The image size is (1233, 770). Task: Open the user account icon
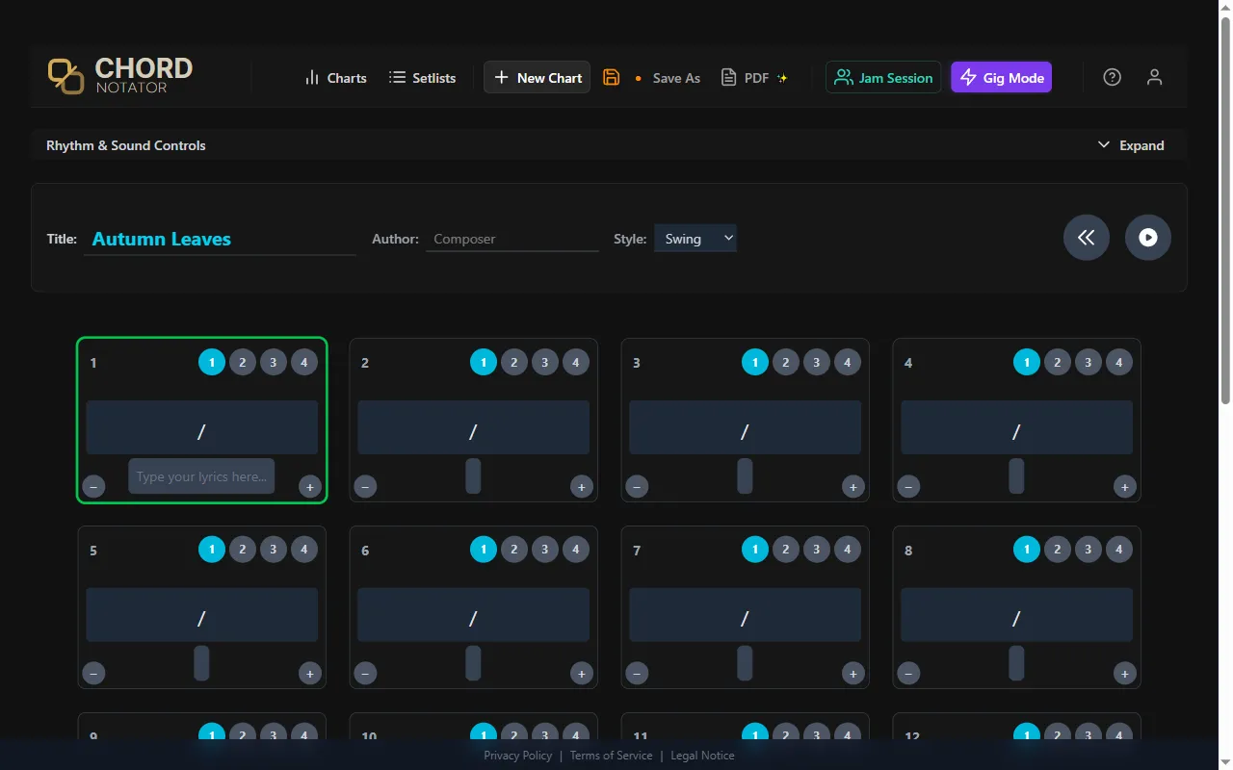tap(1154, 76)
